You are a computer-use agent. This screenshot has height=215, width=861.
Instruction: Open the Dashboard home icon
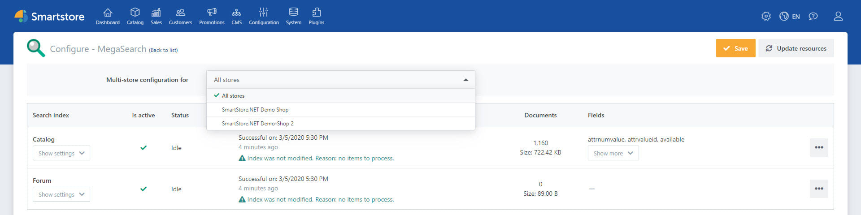tap(108, 13)
